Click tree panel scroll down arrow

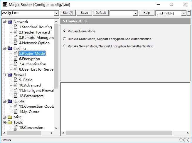[x=56, y=128]
